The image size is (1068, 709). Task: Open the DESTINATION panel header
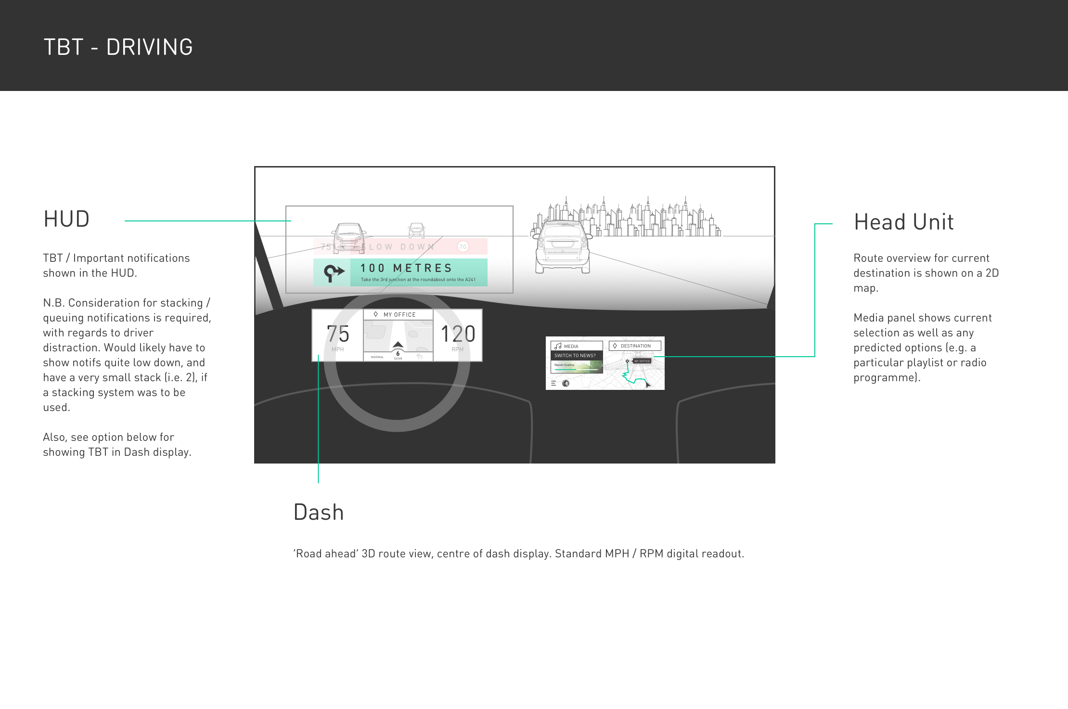tap(635, 346)
